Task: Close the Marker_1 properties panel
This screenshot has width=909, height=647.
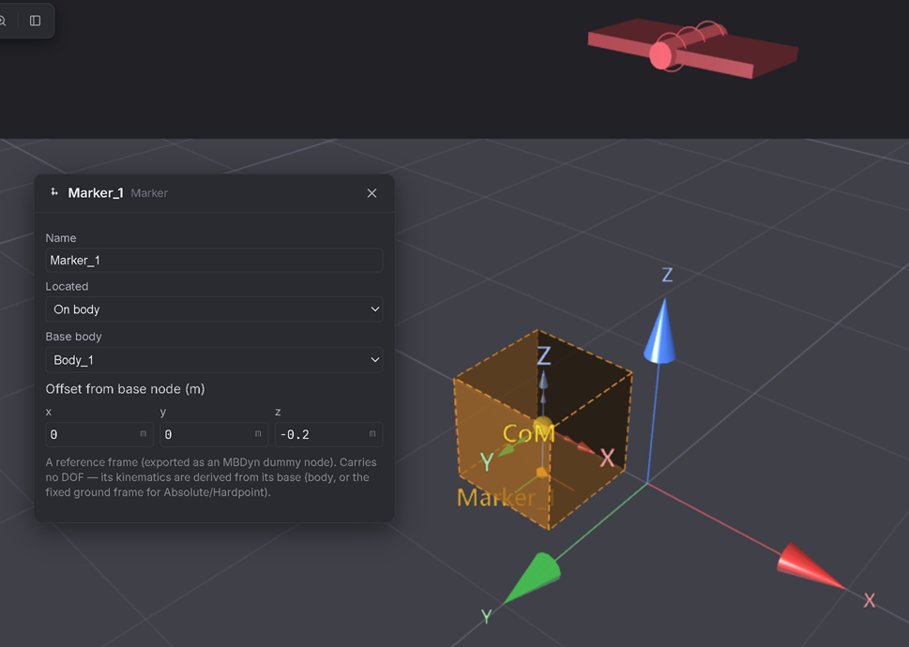Action: 371,193
